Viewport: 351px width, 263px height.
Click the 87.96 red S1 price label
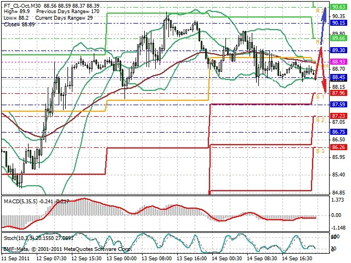coord(338,93)
